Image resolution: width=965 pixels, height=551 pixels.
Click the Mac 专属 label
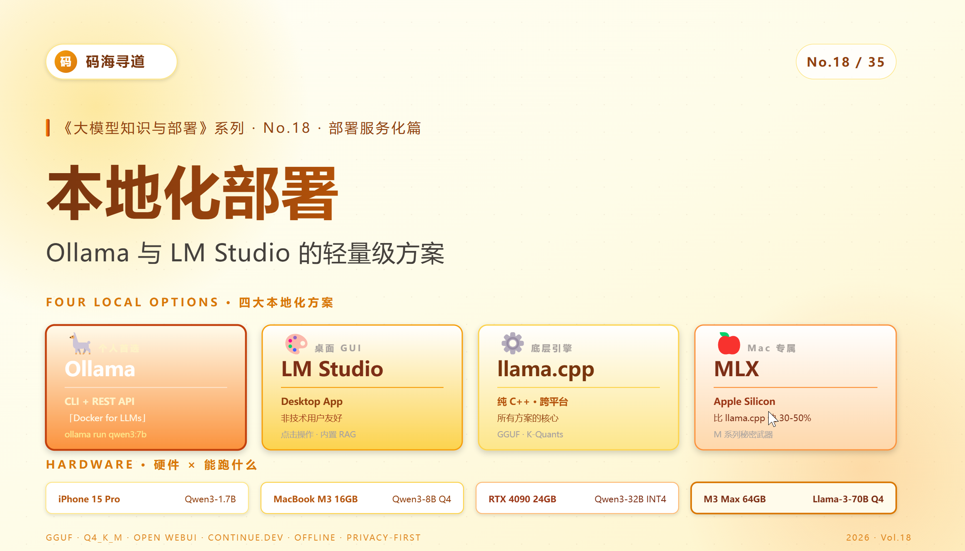tap(772, 348)
